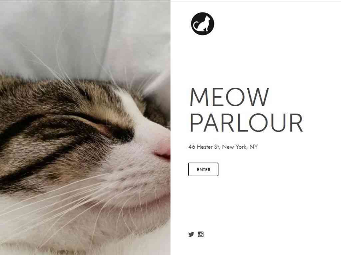Click the white cat silhouette in logo

203,23
